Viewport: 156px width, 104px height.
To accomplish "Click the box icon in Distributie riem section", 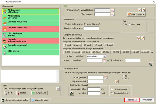I will point(117,81).
